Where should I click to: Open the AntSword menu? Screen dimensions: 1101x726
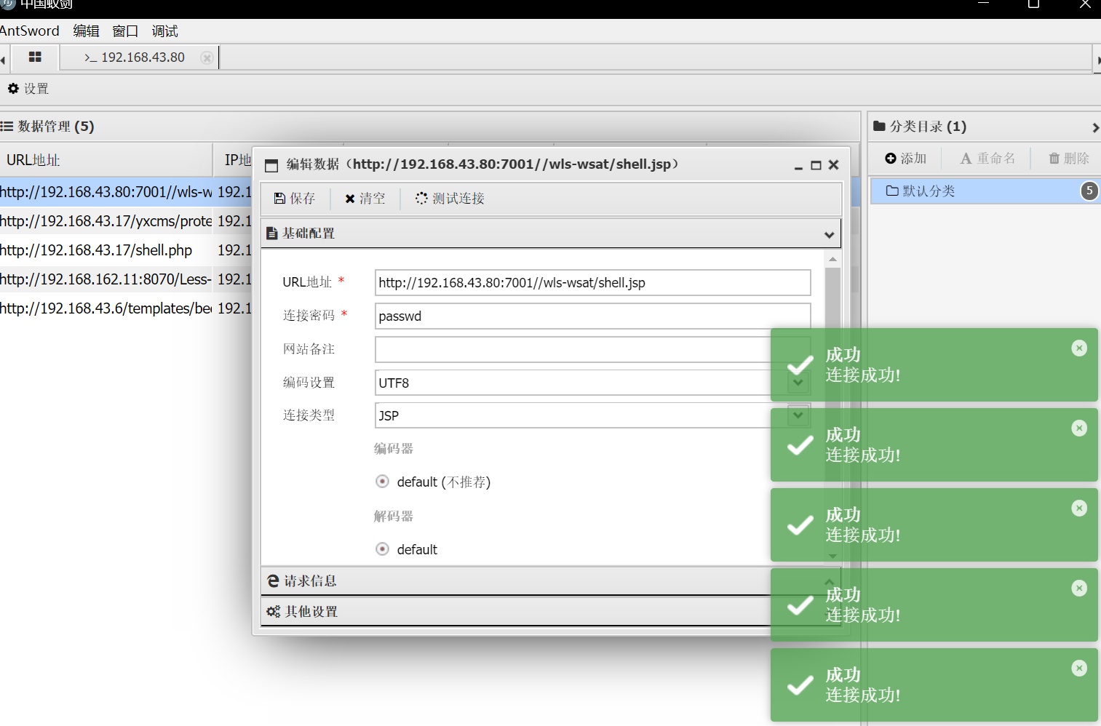coord(30,31)
